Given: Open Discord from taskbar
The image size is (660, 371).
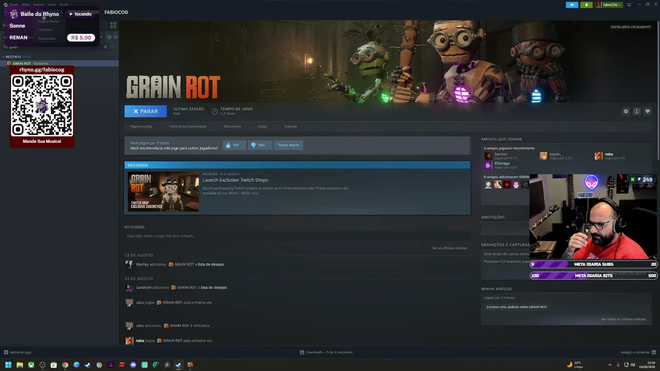Looking at the screenshot, I should pos(133,365).
